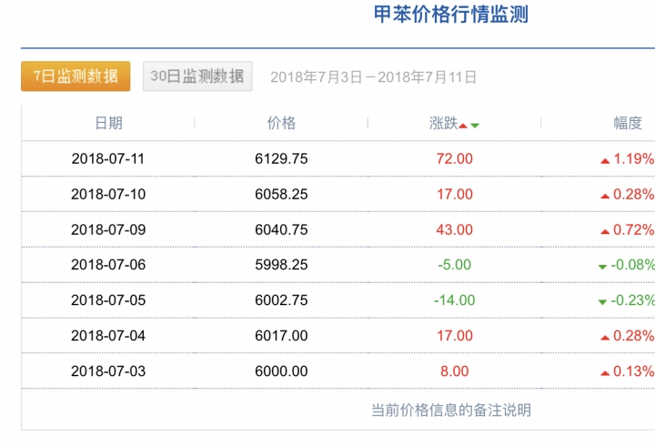Click the 价格 column header
The height and width of the screenshot is (446, 655).
(281, 123)
